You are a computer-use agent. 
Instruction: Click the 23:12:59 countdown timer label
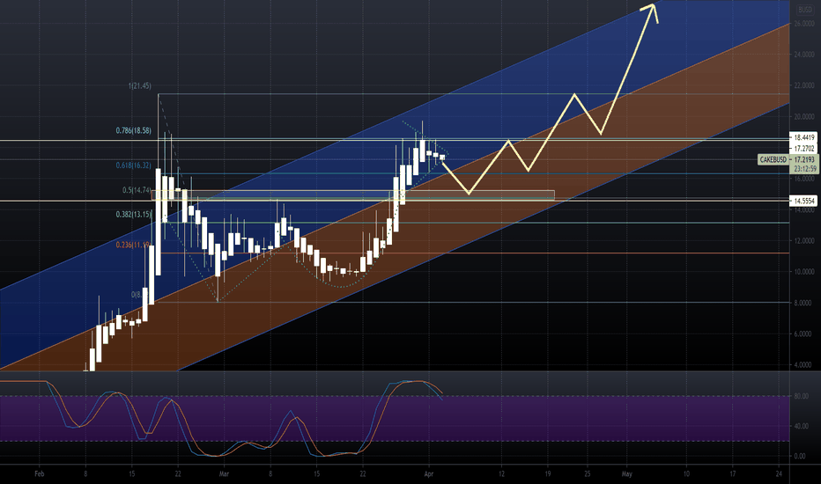805,169
